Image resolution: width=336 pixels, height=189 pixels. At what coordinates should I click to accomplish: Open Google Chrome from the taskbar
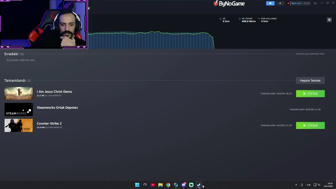tap(168, 185)
